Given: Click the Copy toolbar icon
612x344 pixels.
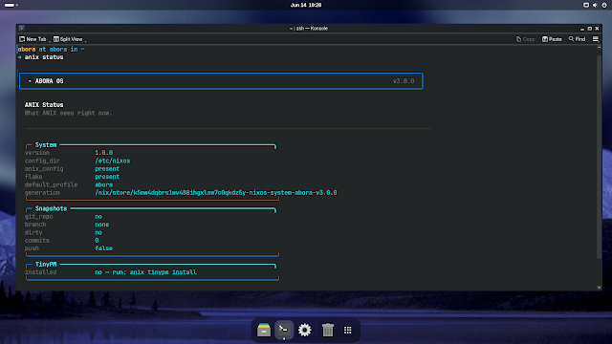Looking at the screenshot, I should pyautogui.click(x=525, y=39).
